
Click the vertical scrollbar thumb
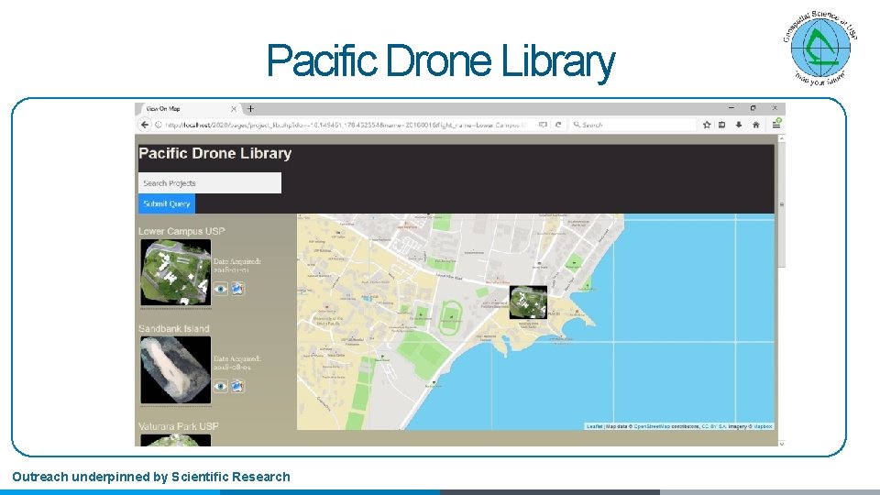(782, 205)
